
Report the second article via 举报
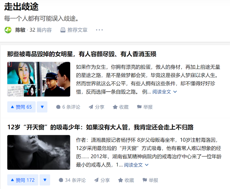pos(150,180)
